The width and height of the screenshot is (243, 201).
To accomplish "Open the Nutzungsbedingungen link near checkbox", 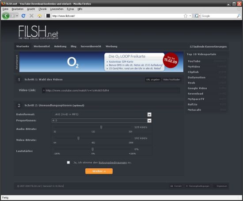I will point(113,163).
